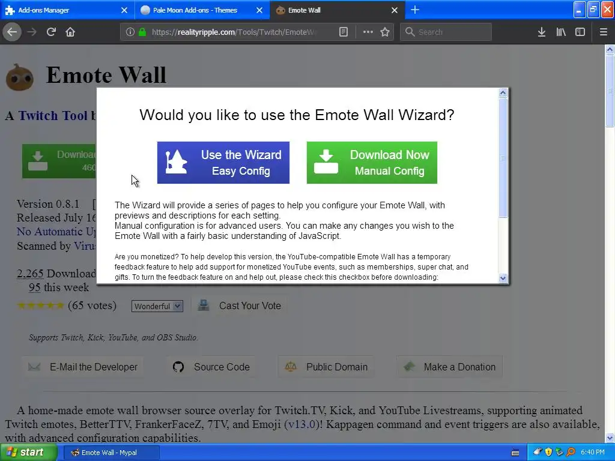Screen dimensions: 615x461
Task: Click Download Now Manual Config button
Action: pos(372,163)
